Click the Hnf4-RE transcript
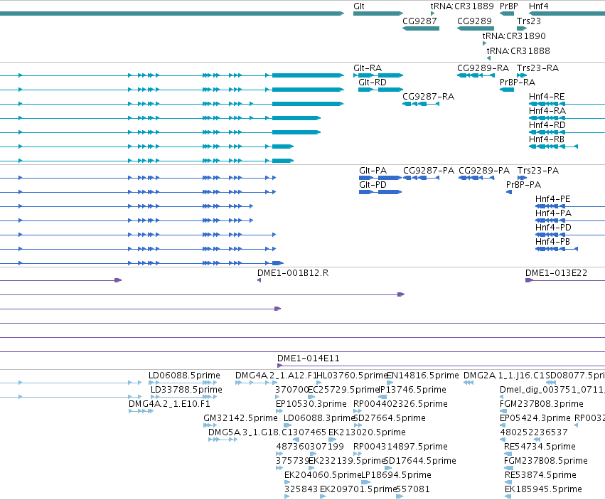The height and width of the screenshot is (500, 605). (567, 104)
